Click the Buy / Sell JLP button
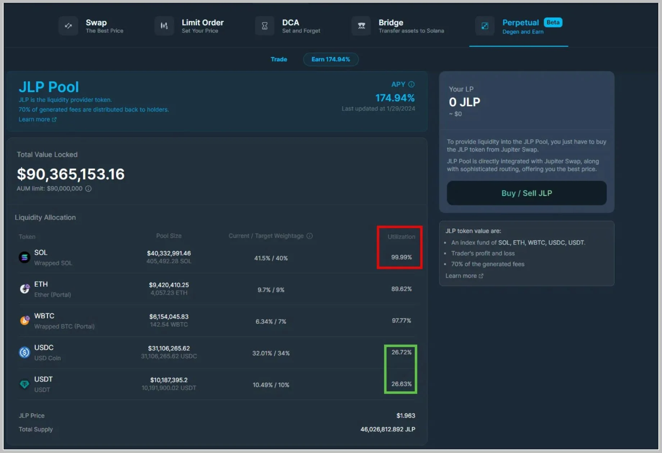Screen dimensions: 662x453 527,193
